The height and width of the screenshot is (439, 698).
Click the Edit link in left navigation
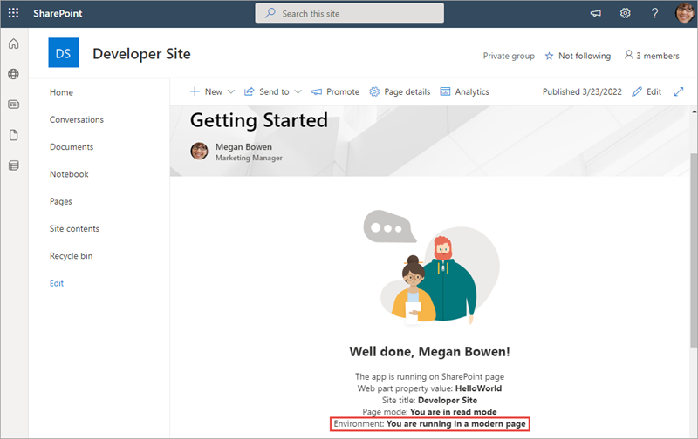(57, 283)
